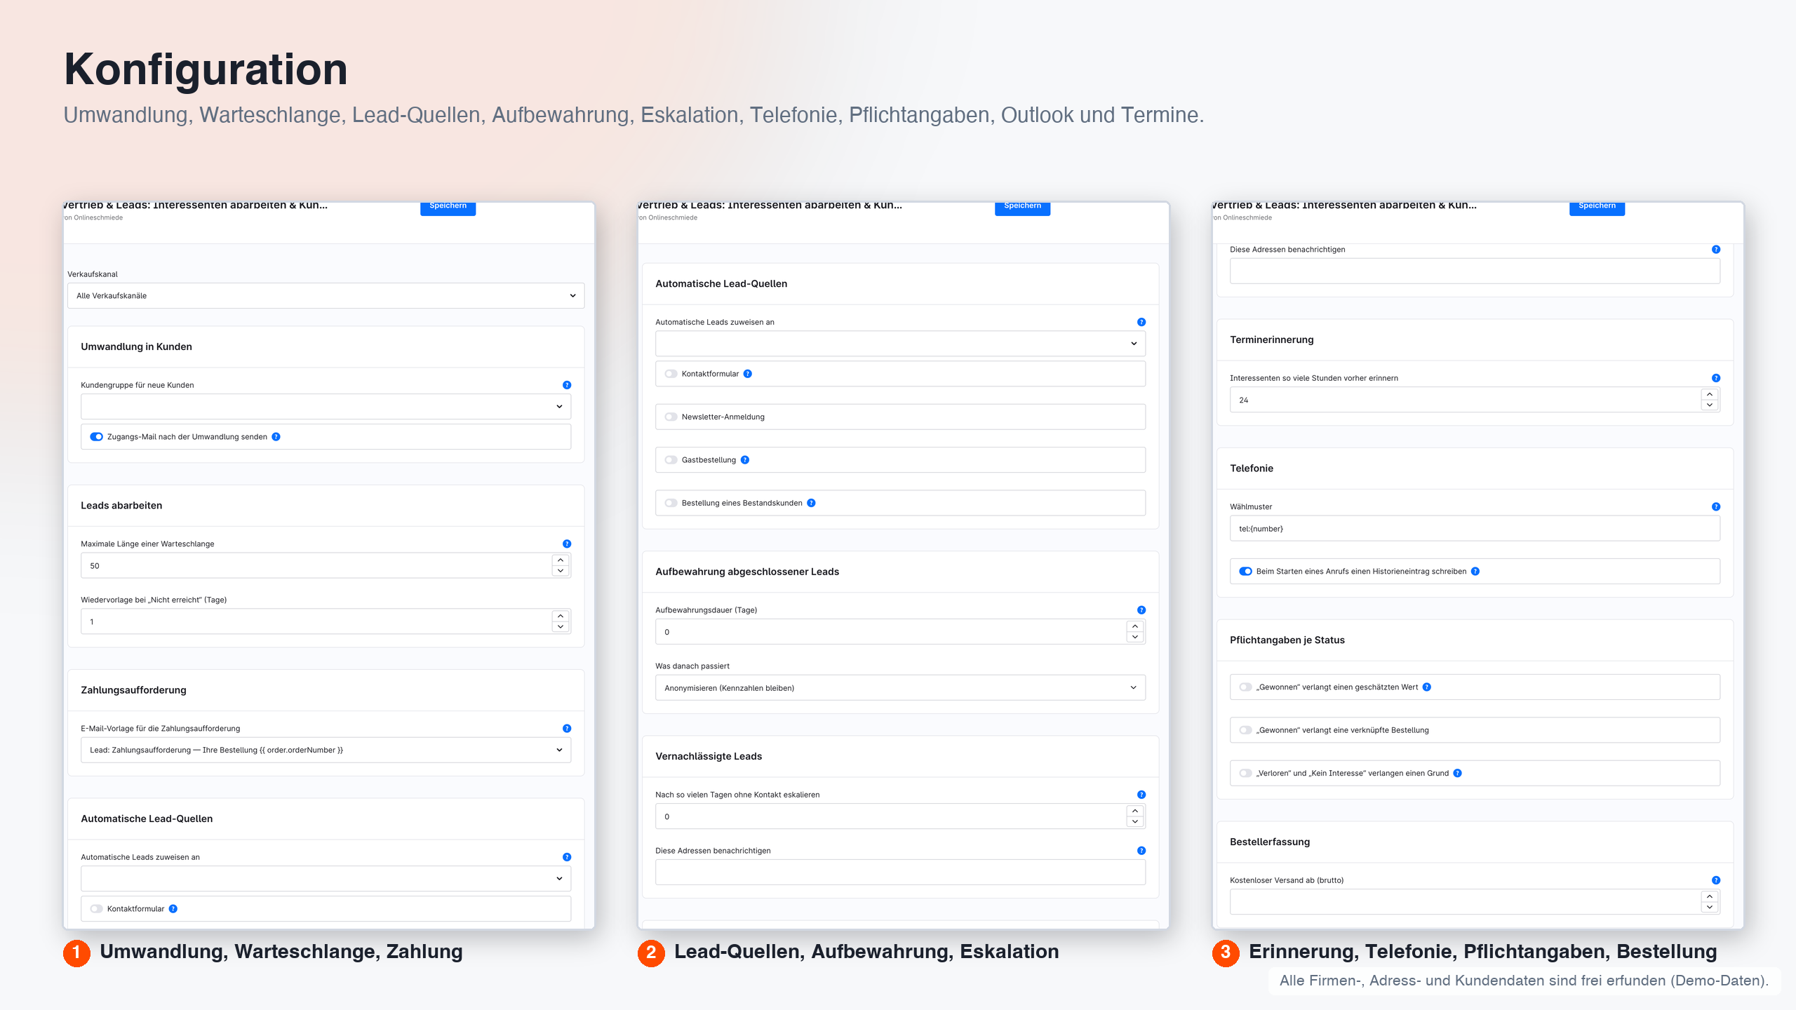Enable Gastbestellung lead source
The image size is (1796, 1010).
[671, 460]
